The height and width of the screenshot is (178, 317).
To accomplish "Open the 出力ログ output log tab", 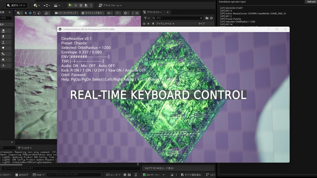I will pos(22,175).
